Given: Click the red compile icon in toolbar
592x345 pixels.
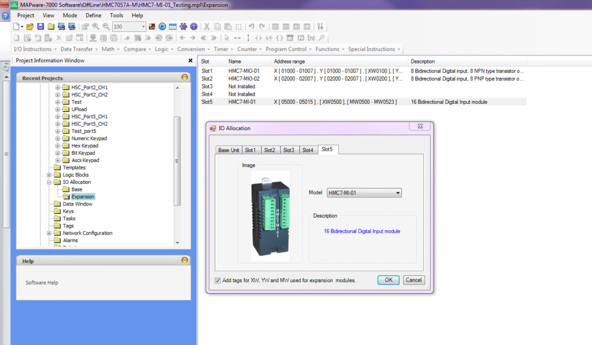Looking at the screenshot, I should click(x=152, y=27).
